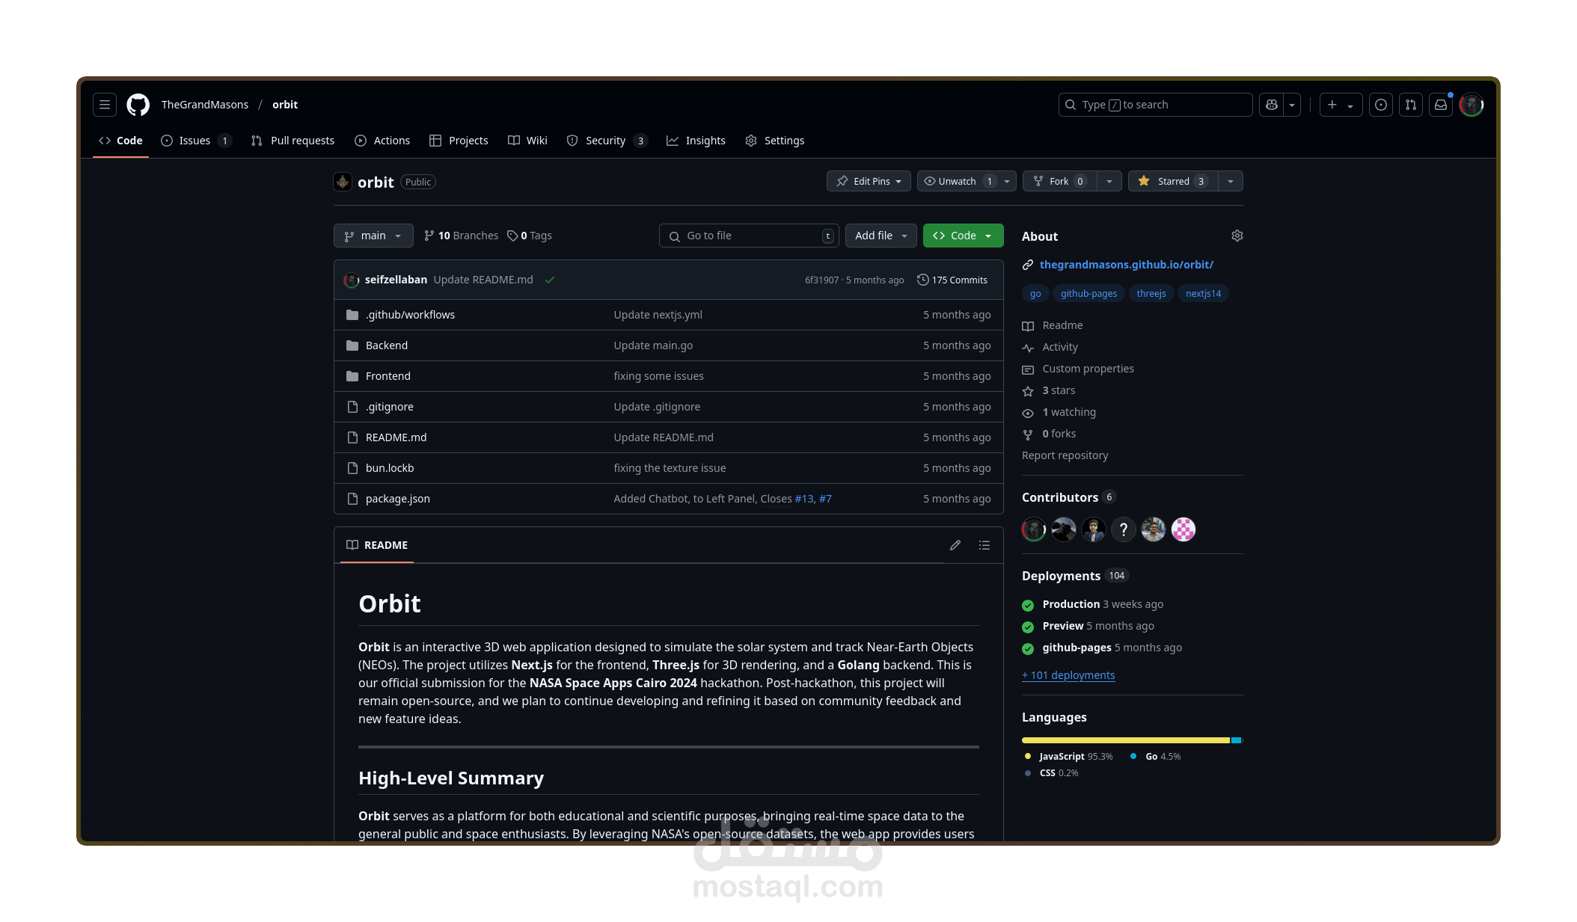This screenshot has height=922, width=1577.
Task: Open the Edit Pins dropdown
Action: tap(869, 181)
